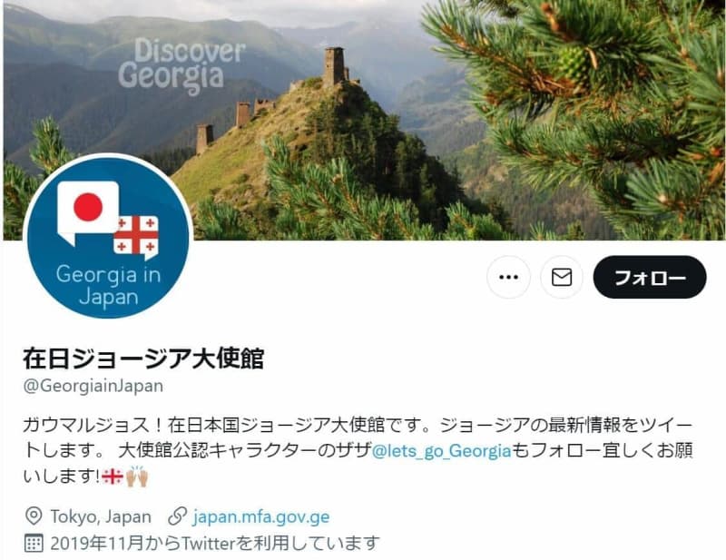Click the chain link icon
Screen dimensions: 726x560
[x=177, y=516]
